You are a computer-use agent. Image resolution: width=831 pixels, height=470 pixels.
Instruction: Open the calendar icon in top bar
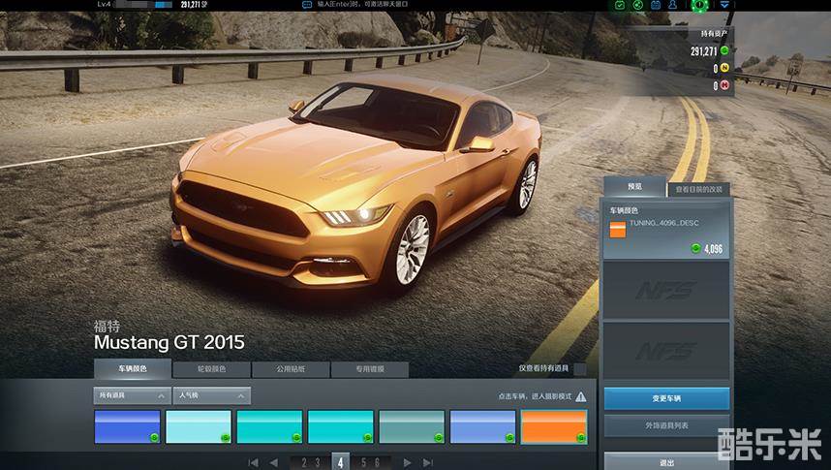656,5
